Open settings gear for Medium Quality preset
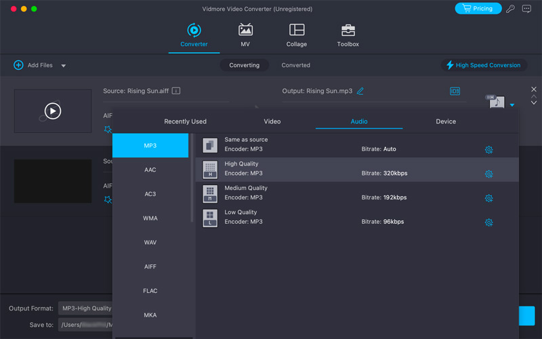Image resolution: width=542 pixels, height=339 pixels. pyautogui.click(x=488, y=198)
